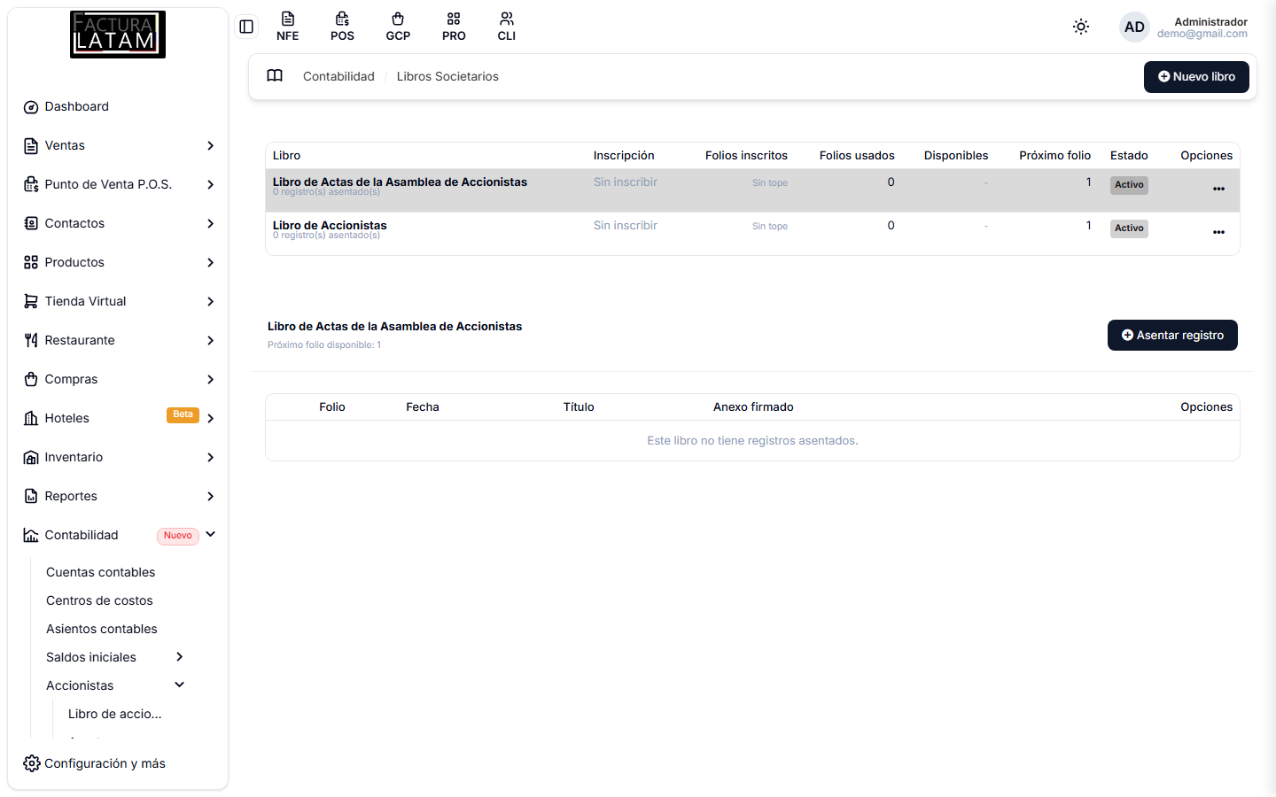Click the Inventario warehouse icon
Screen dimensions: 1276x797
click(x=31, y=457)
